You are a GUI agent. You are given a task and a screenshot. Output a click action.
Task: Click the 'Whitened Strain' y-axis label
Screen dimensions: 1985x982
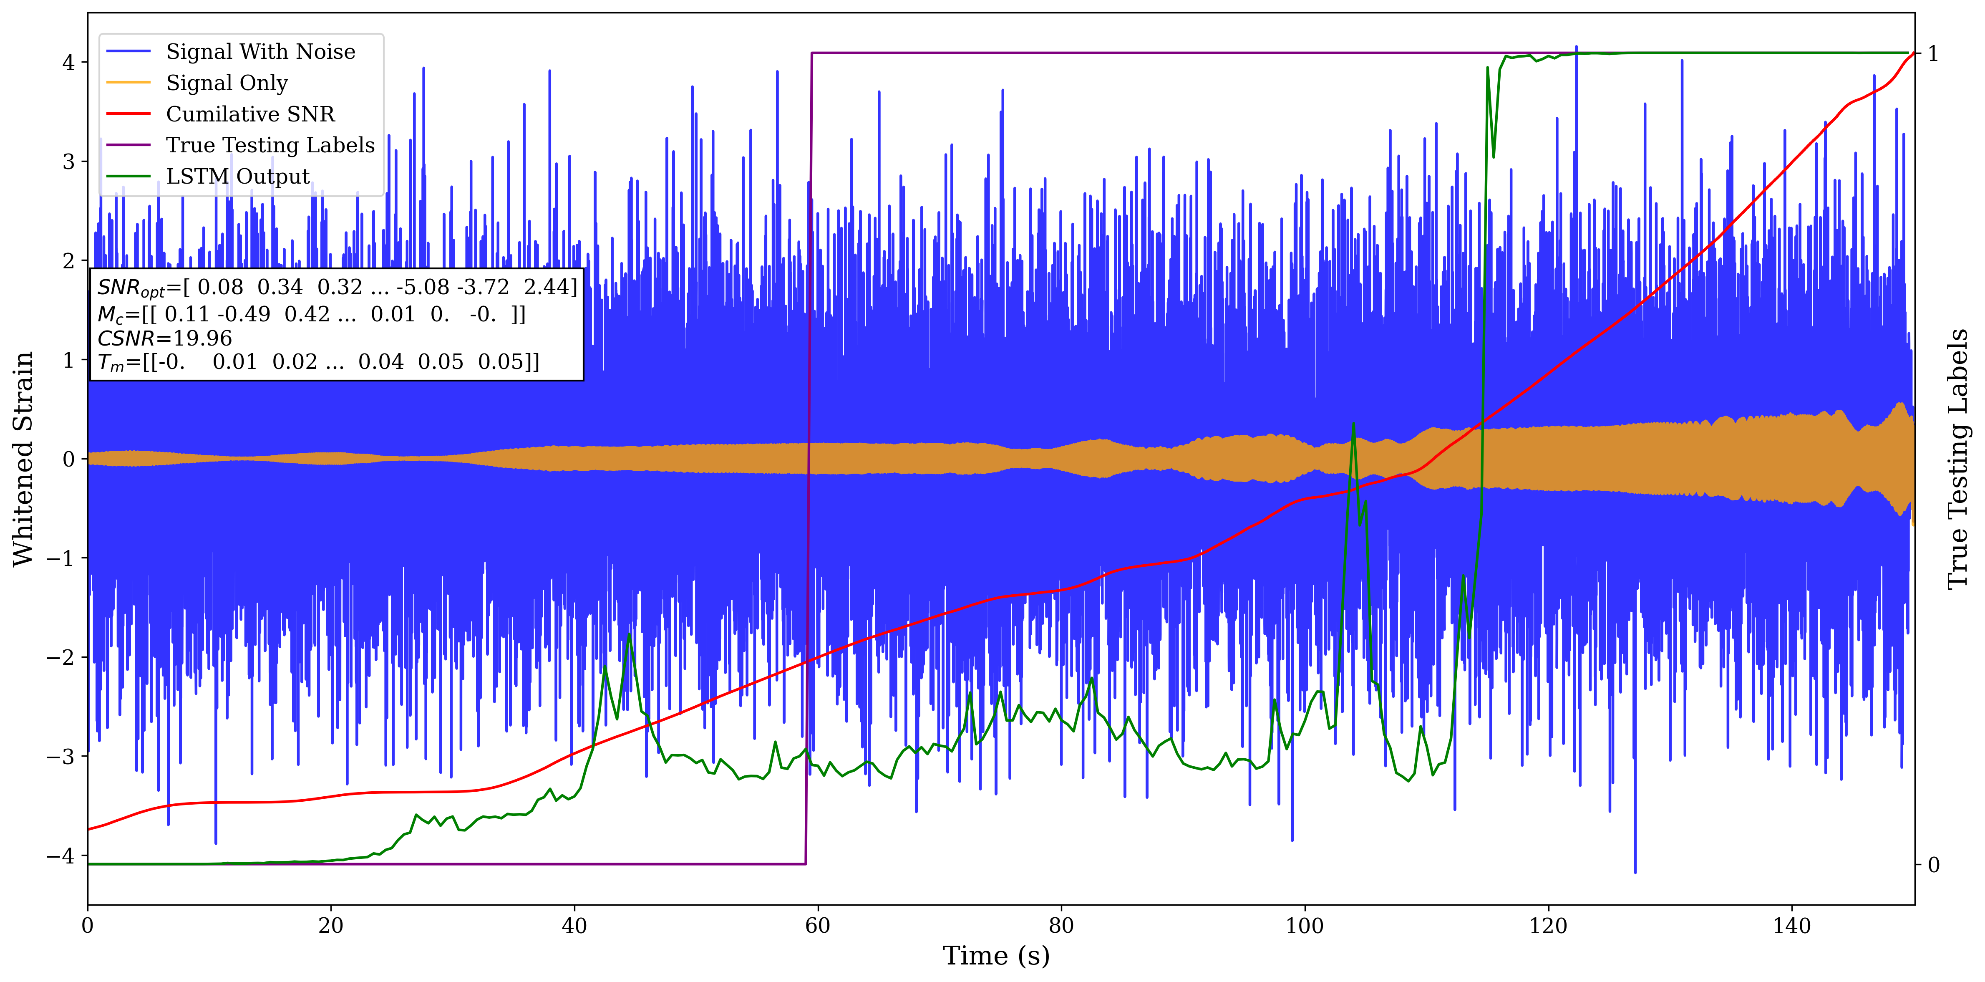(x=23, y=459)
